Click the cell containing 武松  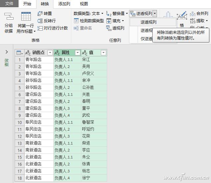point(94,115)
